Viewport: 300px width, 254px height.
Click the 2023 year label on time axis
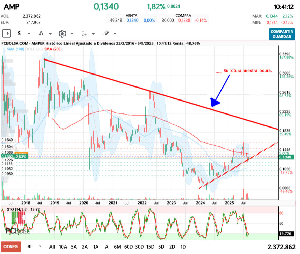(x=171, y=203)
